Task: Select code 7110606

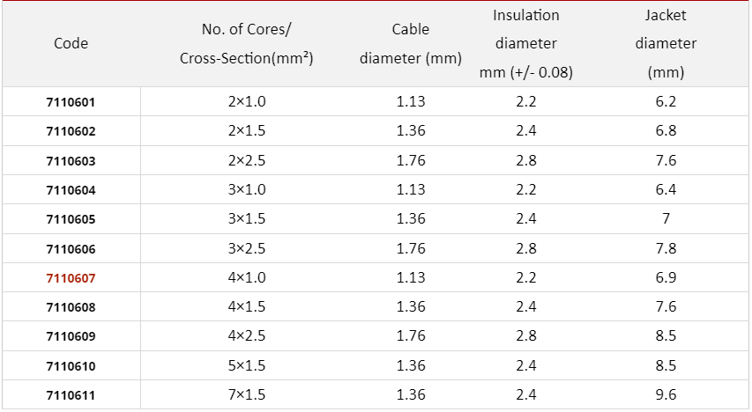Action: pos(71,249)
